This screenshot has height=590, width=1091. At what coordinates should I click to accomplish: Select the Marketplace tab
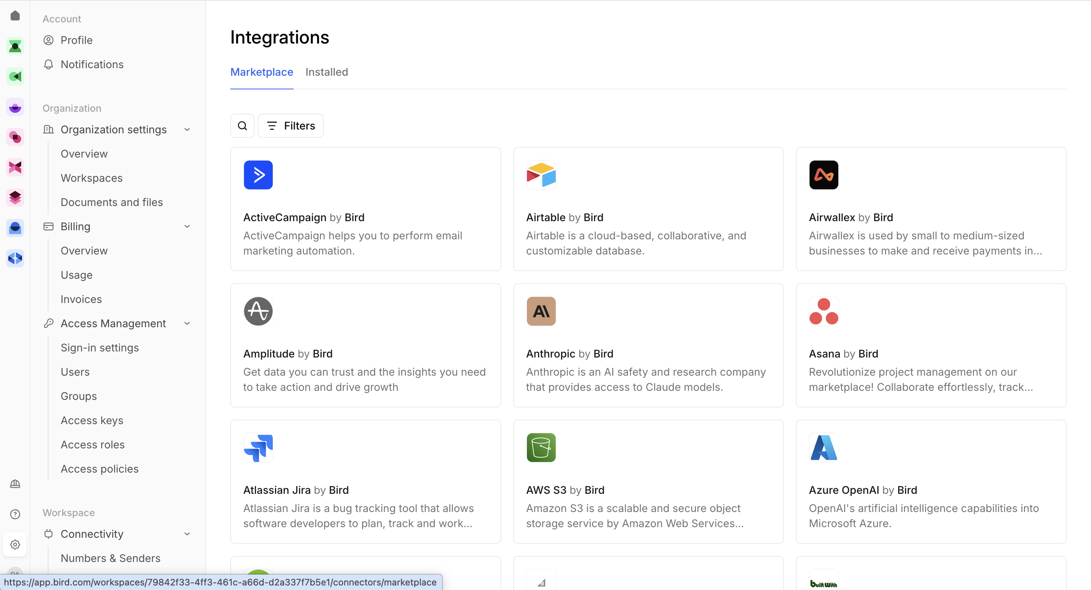(261, 72)
